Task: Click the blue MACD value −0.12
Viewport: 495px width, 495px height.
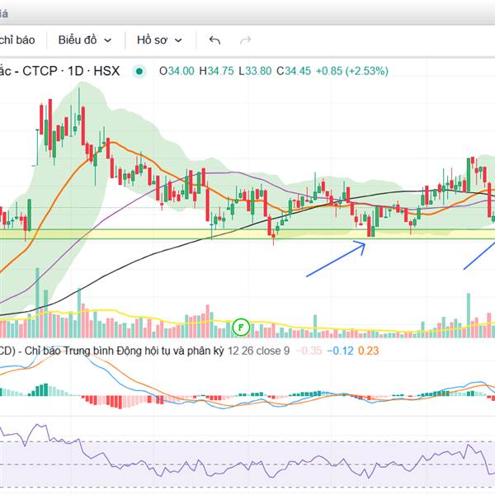Action: point(342,351)
